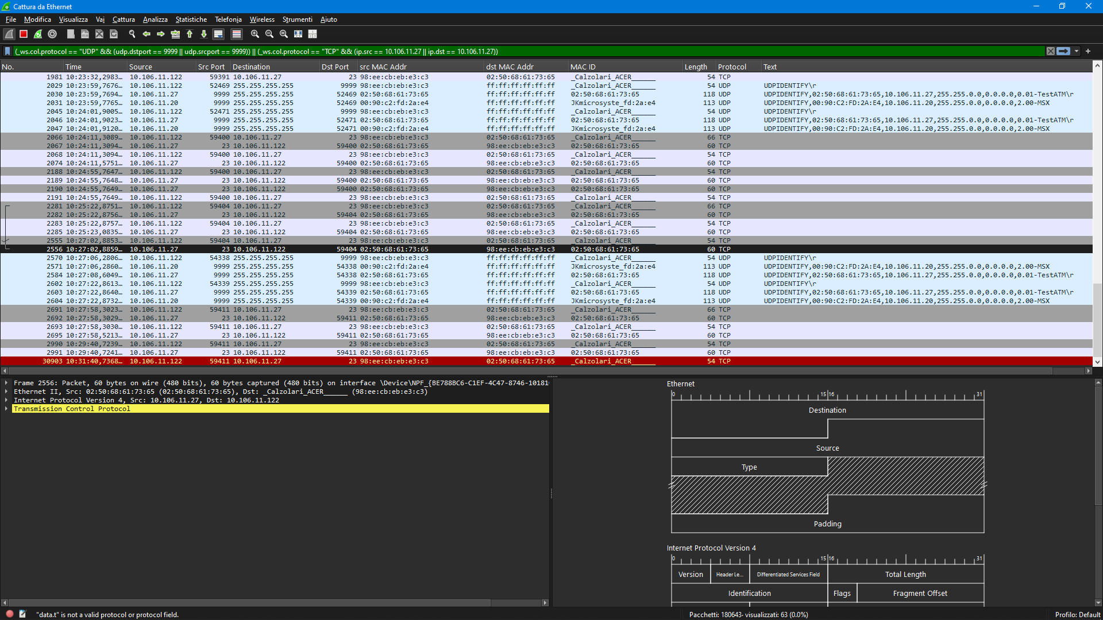
Task: Open the File menu
Action: pyautogui.click(x=11, y=20)
